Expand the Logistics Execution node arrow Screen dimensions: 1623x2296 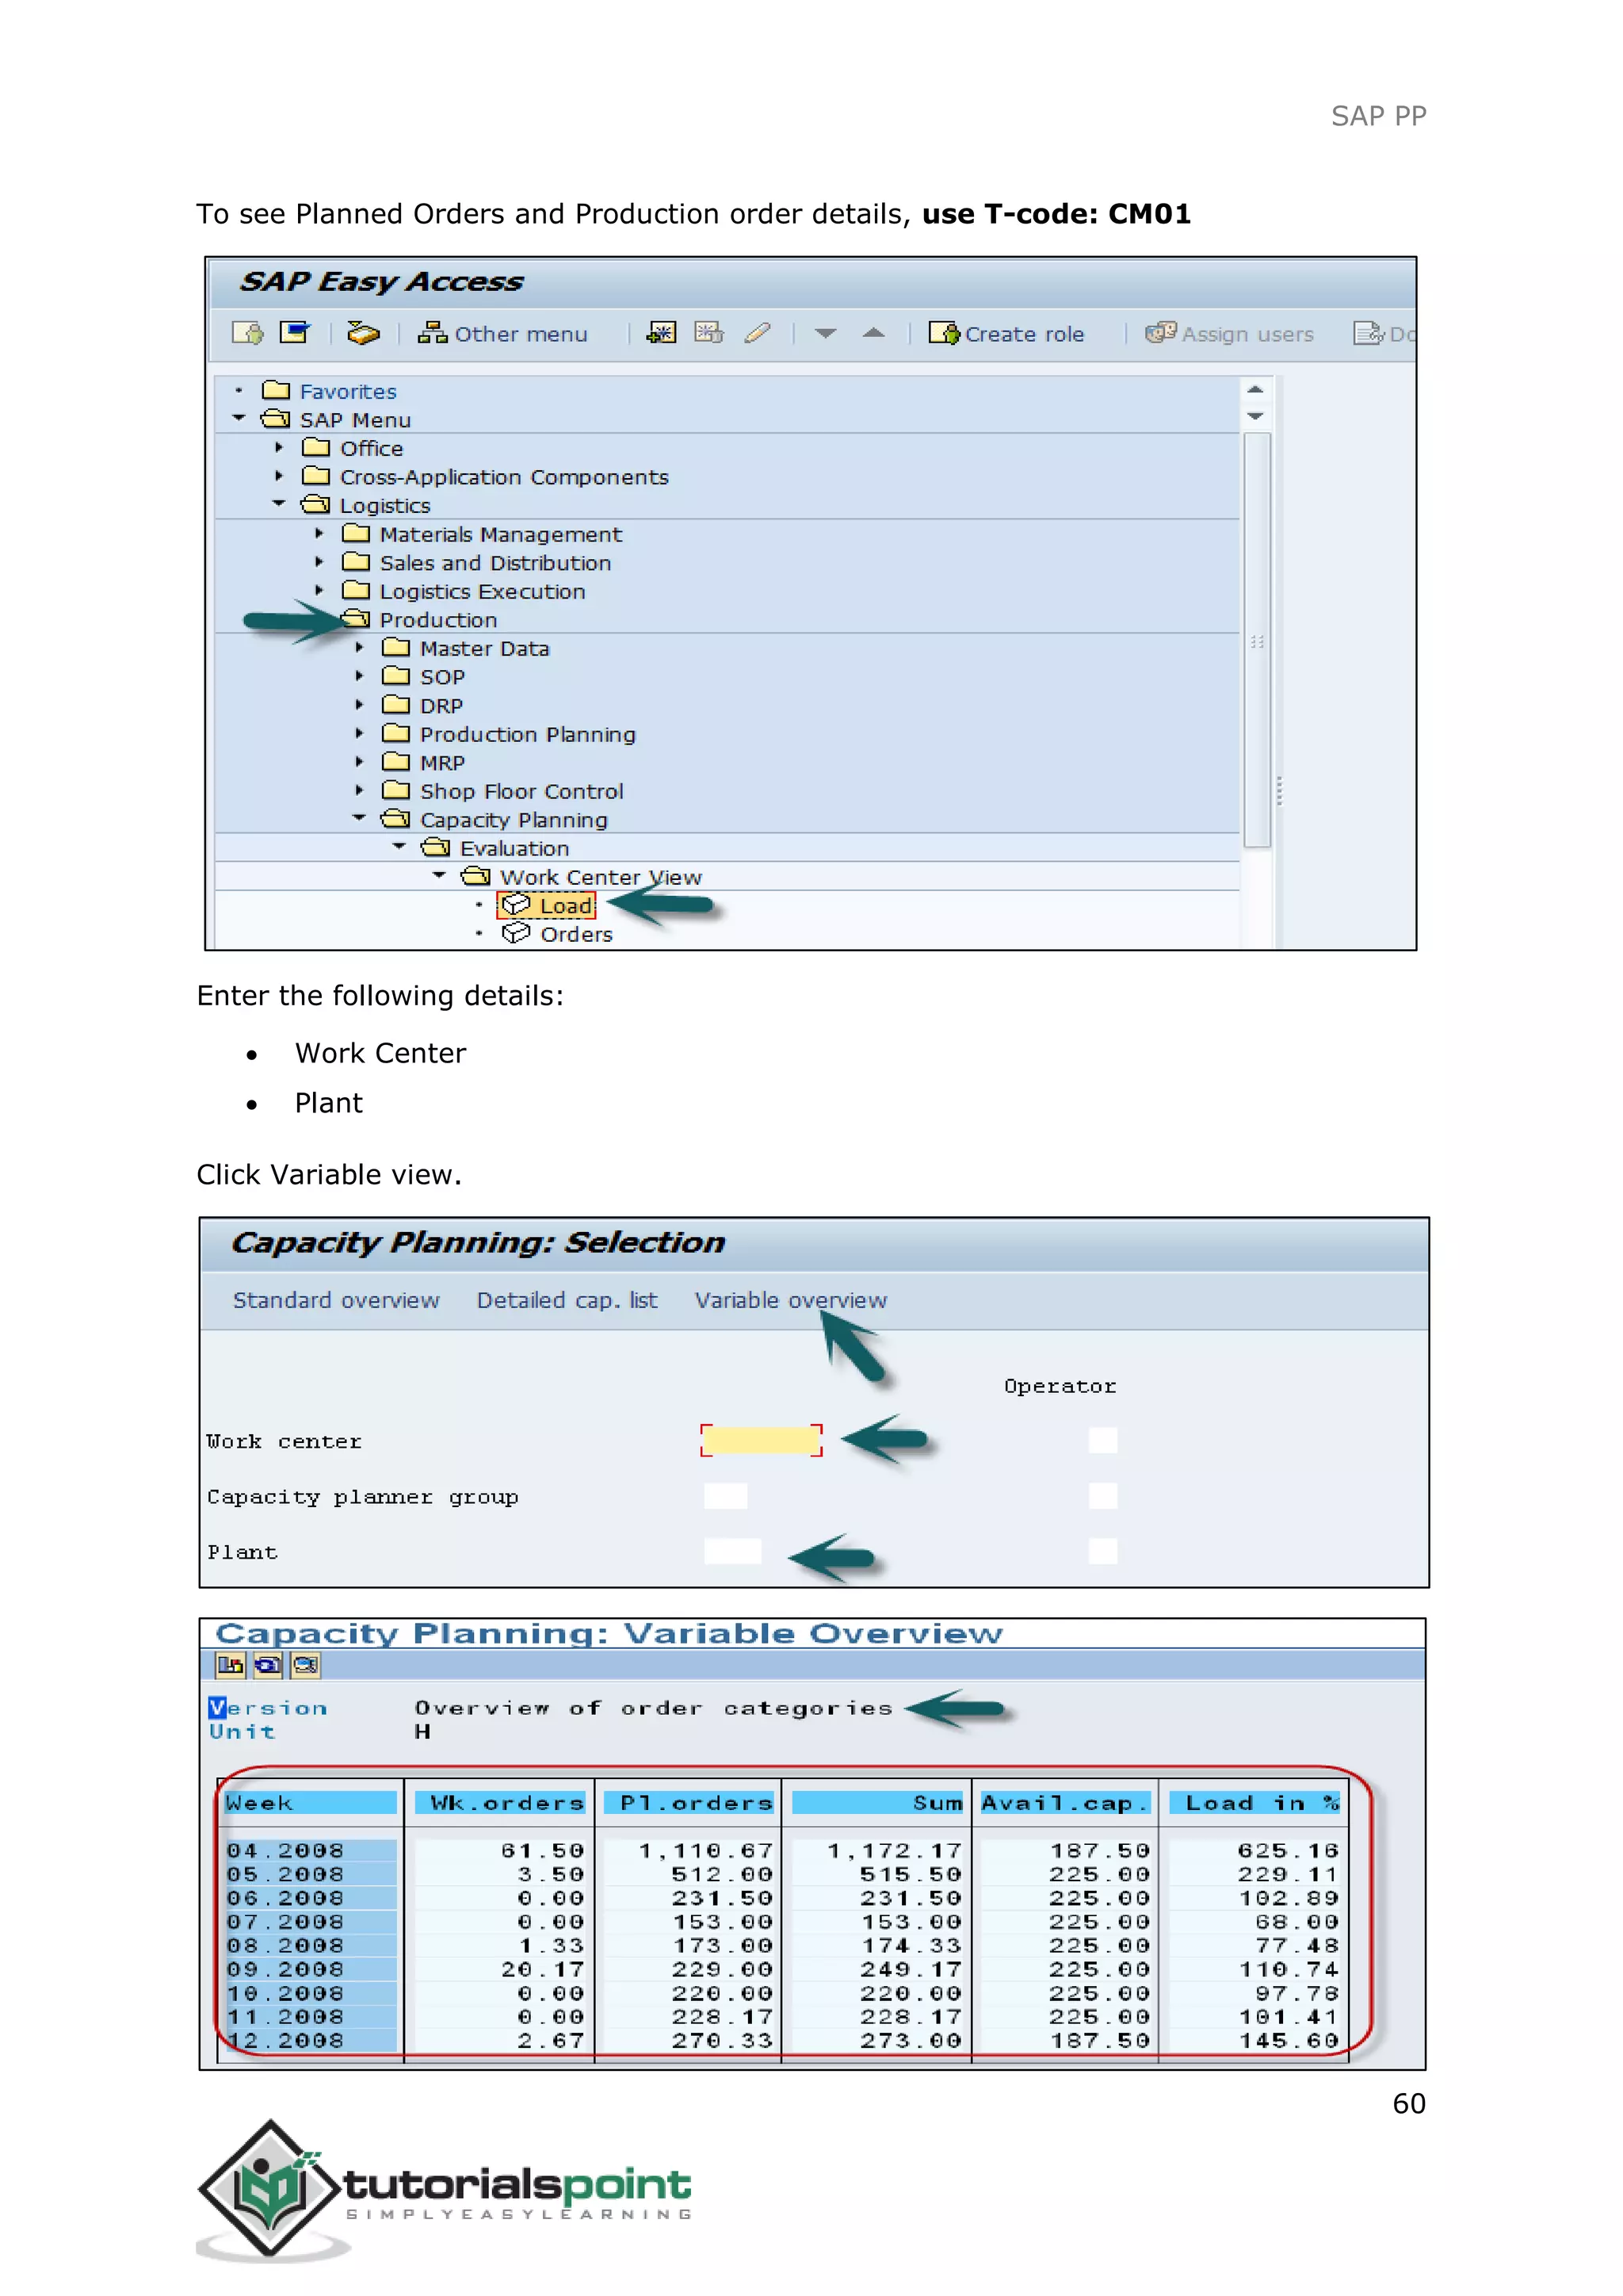(x=319, y=590)
